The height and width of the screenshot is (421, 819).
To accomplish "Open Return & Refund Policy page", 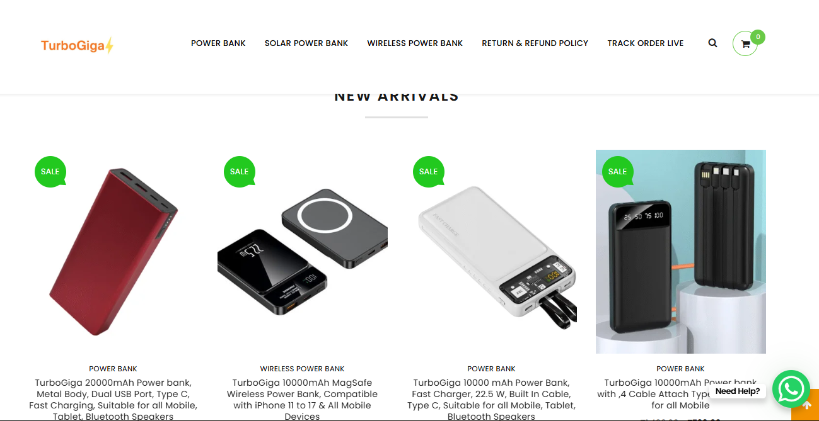I will click(535, 43).
